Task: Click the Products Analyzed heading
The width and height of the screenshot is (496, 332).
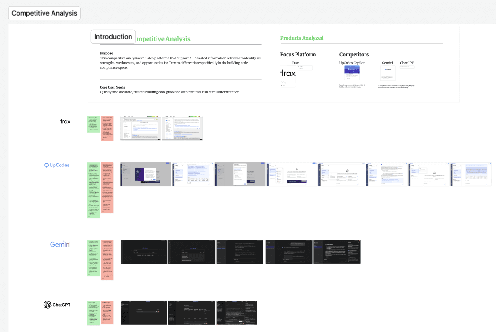Action: [302, 38]
